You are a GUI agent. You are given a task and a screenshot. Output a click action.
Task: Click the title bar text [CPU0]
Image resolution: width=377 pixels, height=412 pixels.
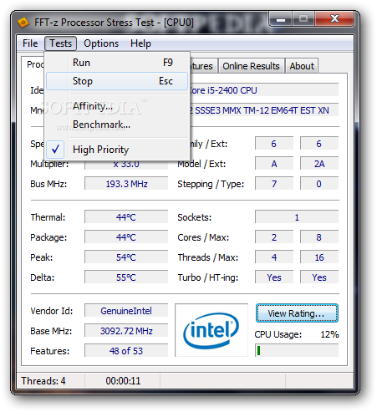pos(179,23)
